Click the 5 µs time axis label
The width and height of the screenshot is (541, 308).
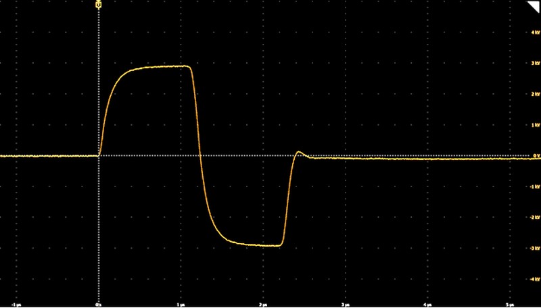(510, 305)
